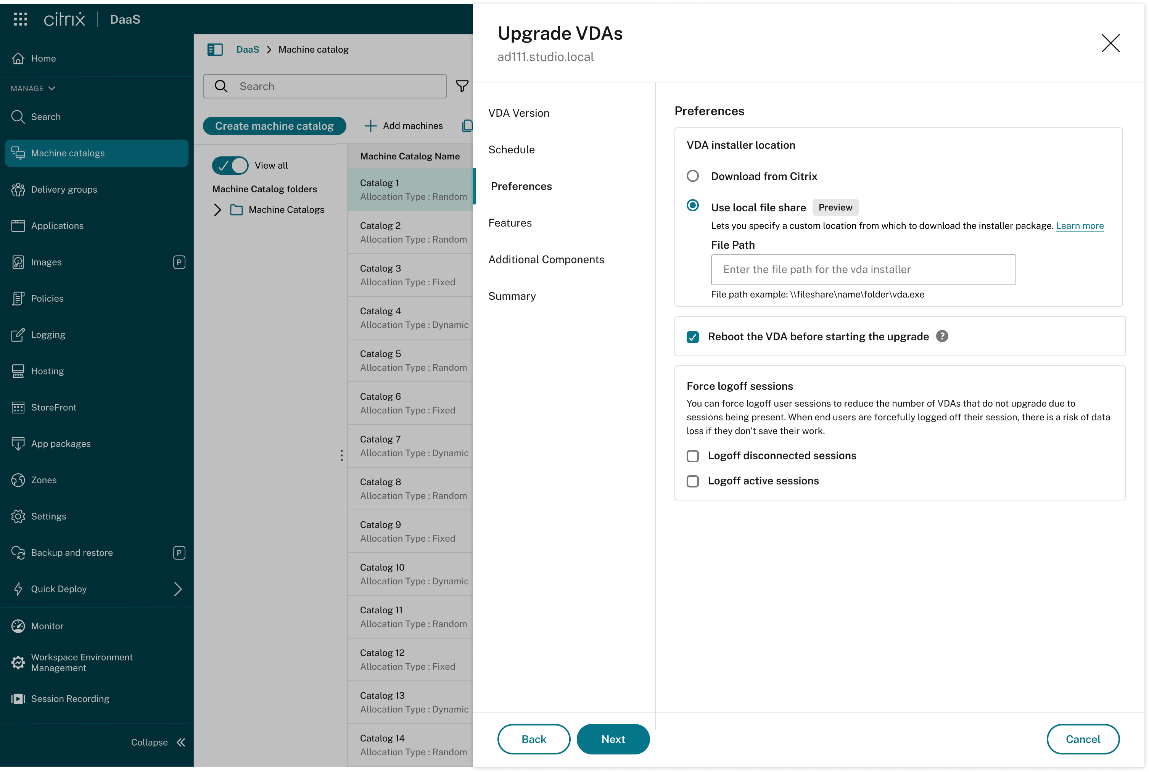Cancel the upgrade wizard

(1083, 739)
